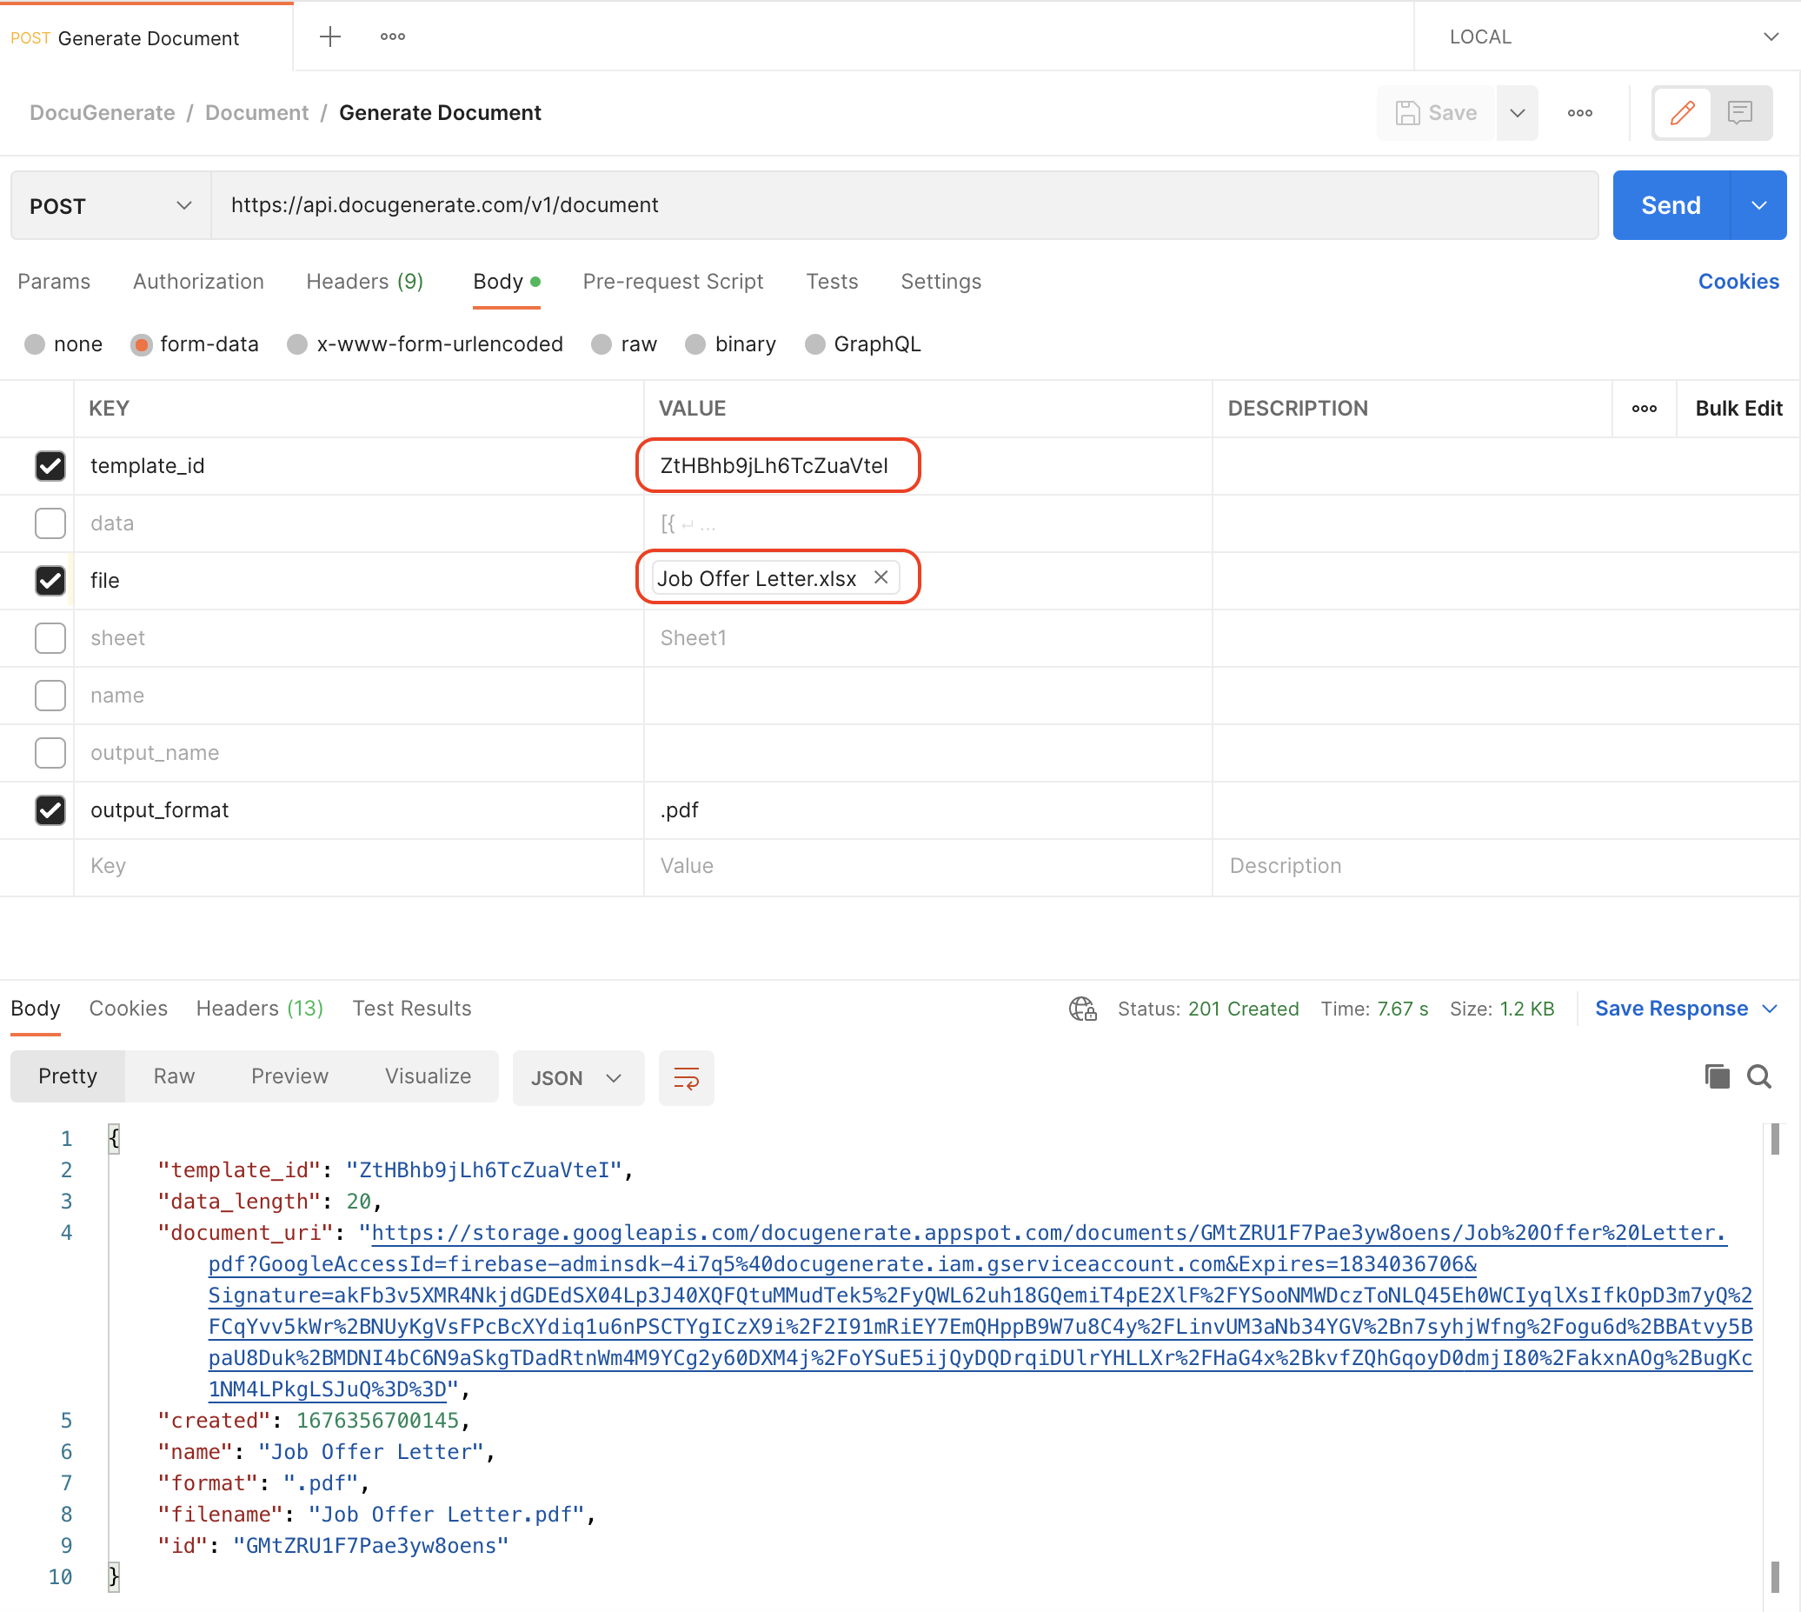
Task: Open the response Cookies tab
Action: pos(129,1009)
